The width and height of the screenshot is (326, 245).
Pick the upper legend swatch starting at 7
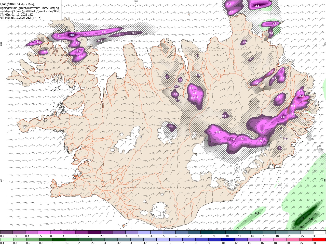point(194,232)
